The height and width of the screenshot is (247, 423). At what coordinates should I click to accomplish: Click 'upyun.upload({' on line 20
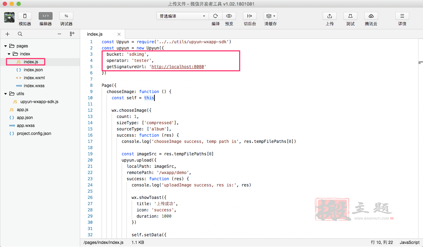pos(139,160)
